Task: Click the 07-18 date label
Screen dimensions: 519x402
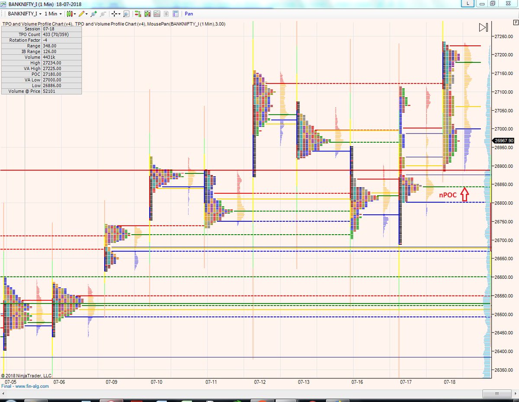Action: click(450, 382)
